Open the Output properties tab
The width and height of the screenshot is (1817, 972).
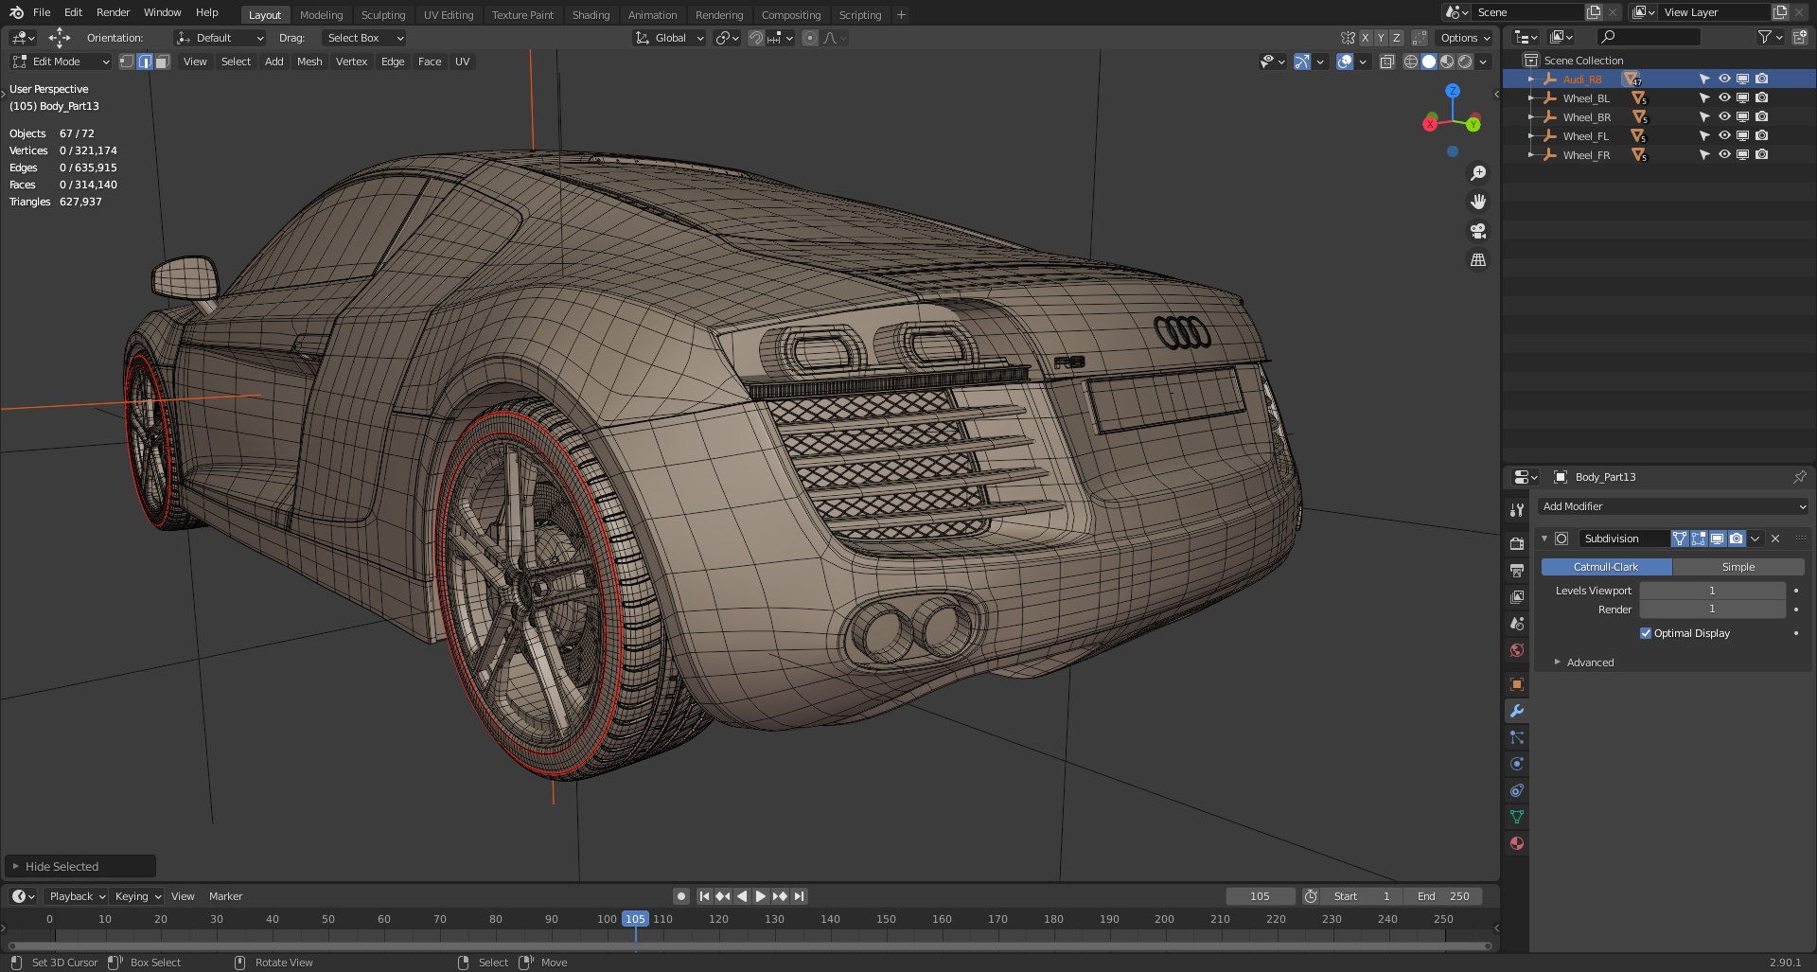1517,570
